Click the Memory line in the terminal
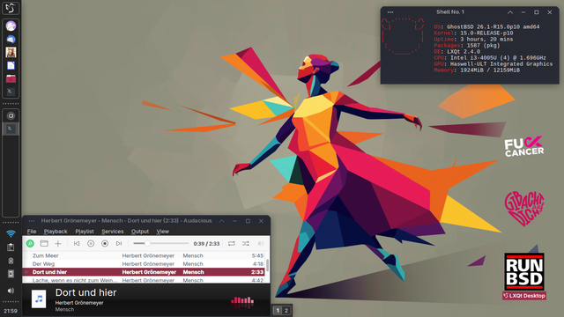The width and height of the screenshot is (564, 317). point(477,70)
